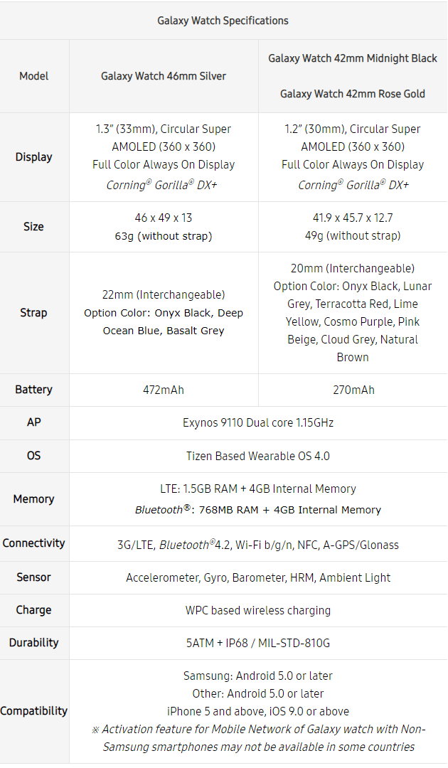
Task: Select the 5ATM + IP68 durability value
Action: point(258,643)
